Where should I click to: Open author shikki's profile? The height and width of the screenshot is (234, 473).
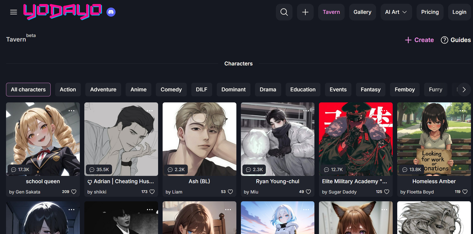click(x=97, y=192)
